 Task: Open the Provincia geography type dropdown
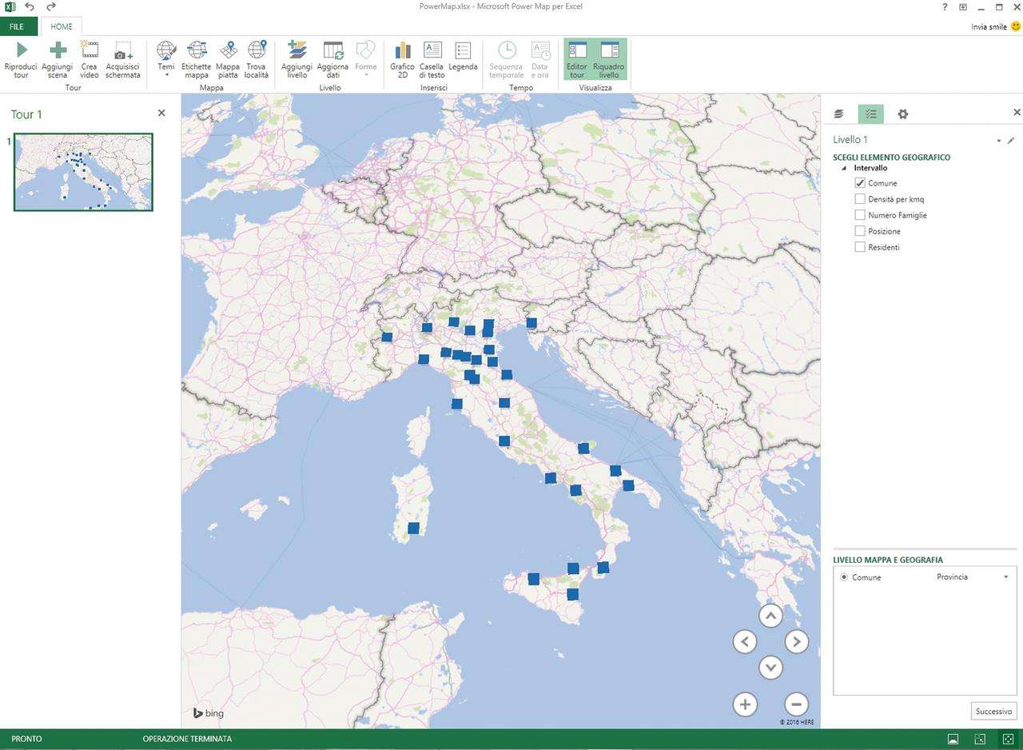1005,577
